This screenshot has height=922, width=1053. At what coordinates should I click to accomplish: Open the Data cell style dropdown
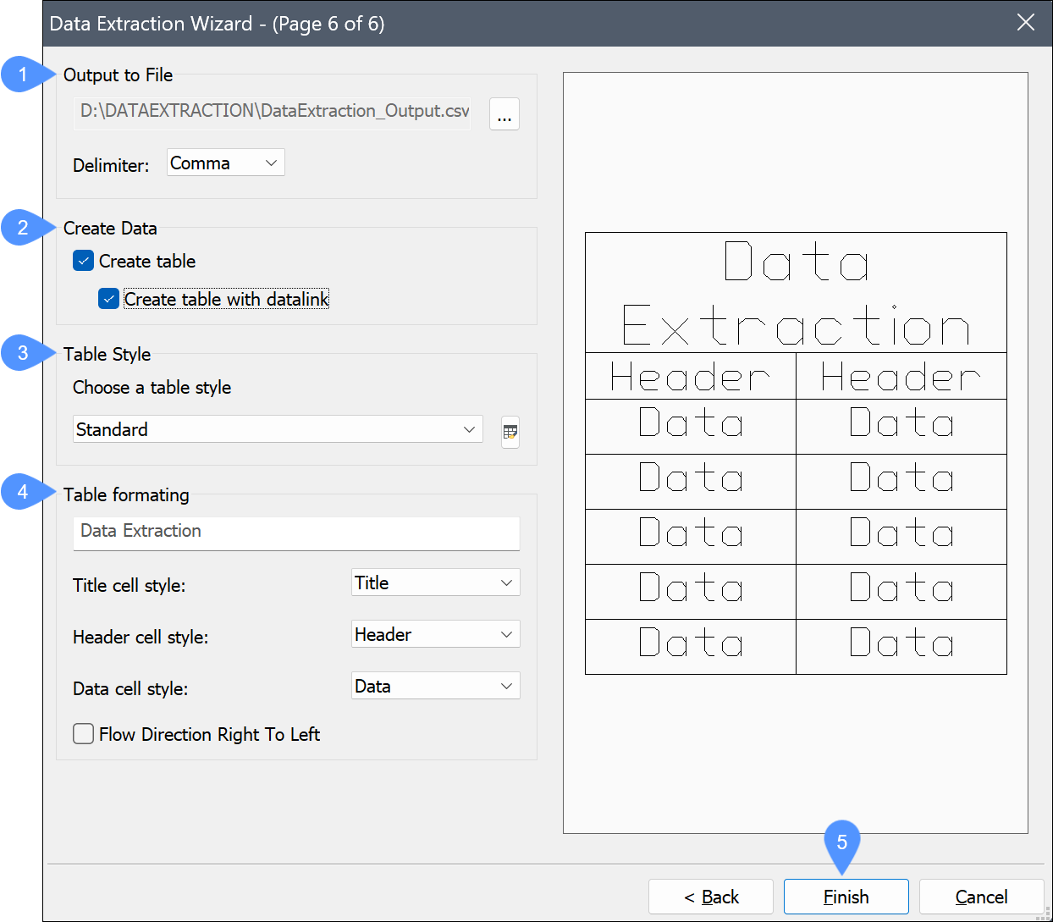(x=435, y=686)
